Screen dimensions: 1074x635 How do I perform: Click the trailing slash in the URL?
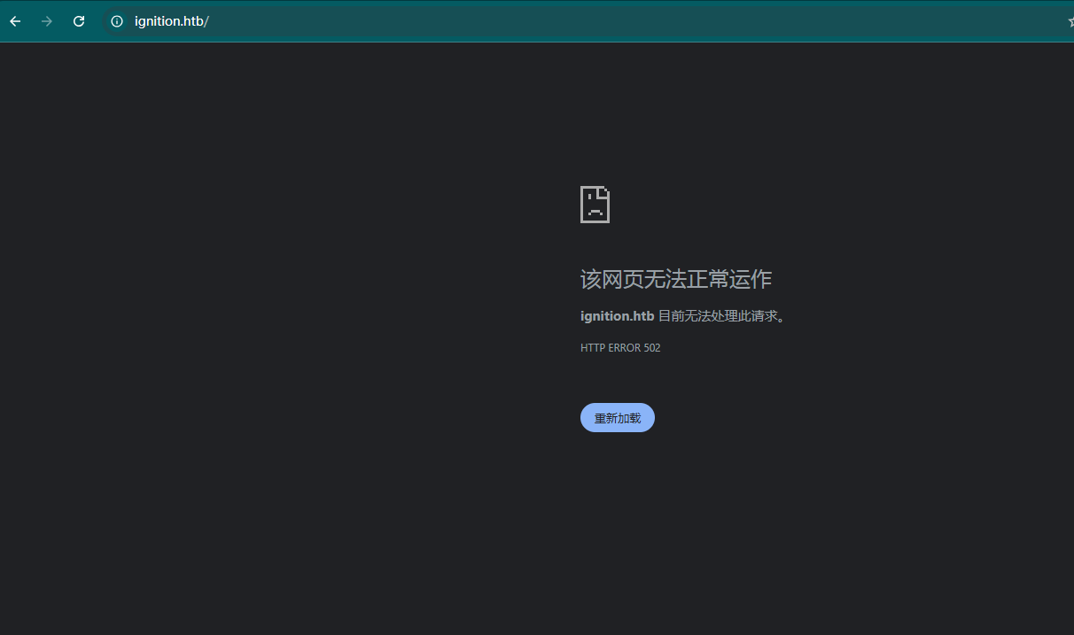pos(206,21)
